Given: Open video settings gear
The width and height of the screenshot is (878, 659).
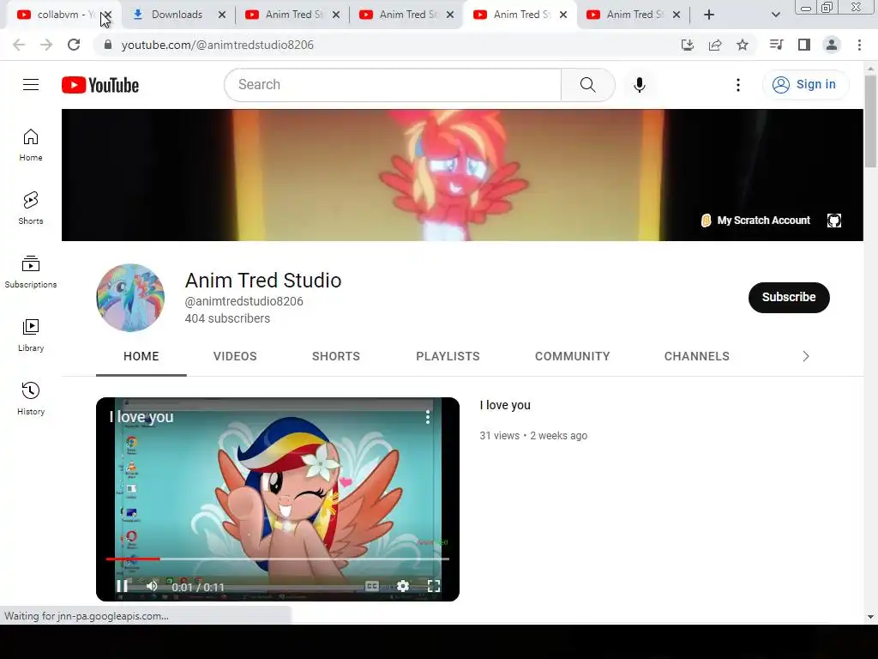Looking at the screenshot, I should [x=403, y=586].
